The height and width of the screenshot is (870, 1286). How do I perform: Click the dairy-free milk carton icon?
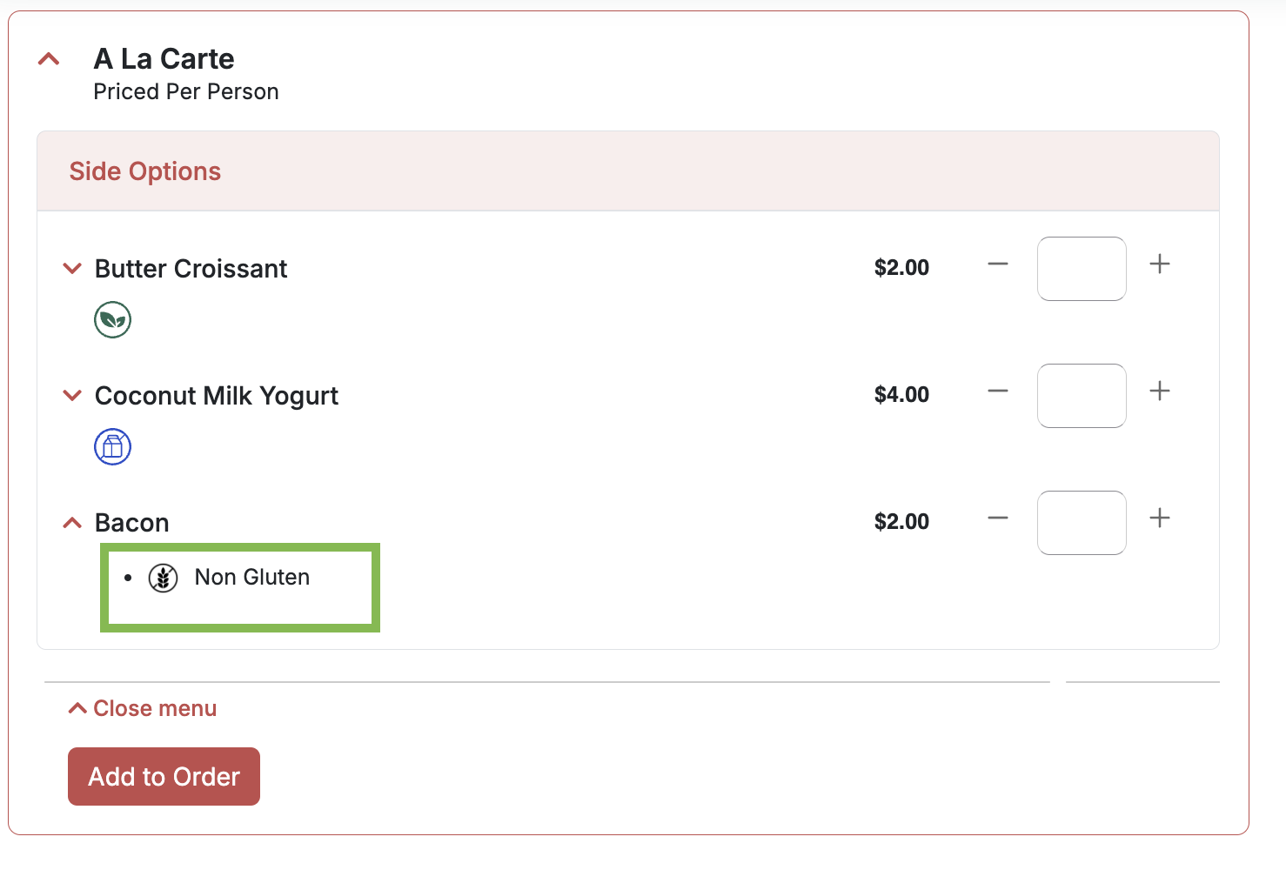click(113, 447)
